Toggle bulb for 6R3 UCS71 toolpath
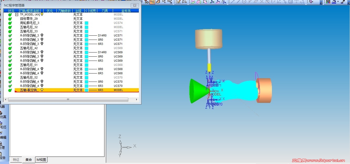Screen dimensions: 350x164 pos(42,44)
